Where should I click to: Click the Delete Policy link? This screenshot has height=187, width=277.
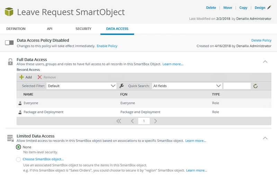tap(261, 40)
